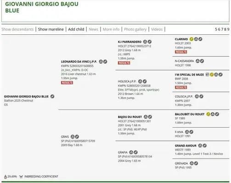This screenshot has height=183, width=231.
Task: Click edit pencil icon beside F-Viva
Action: pos(192,132)
